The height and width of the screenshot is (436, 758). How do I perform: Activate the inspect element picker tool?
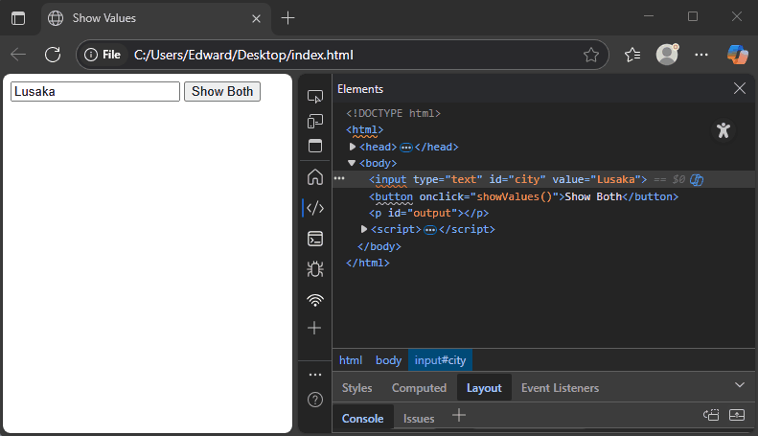tap(315, 97)
